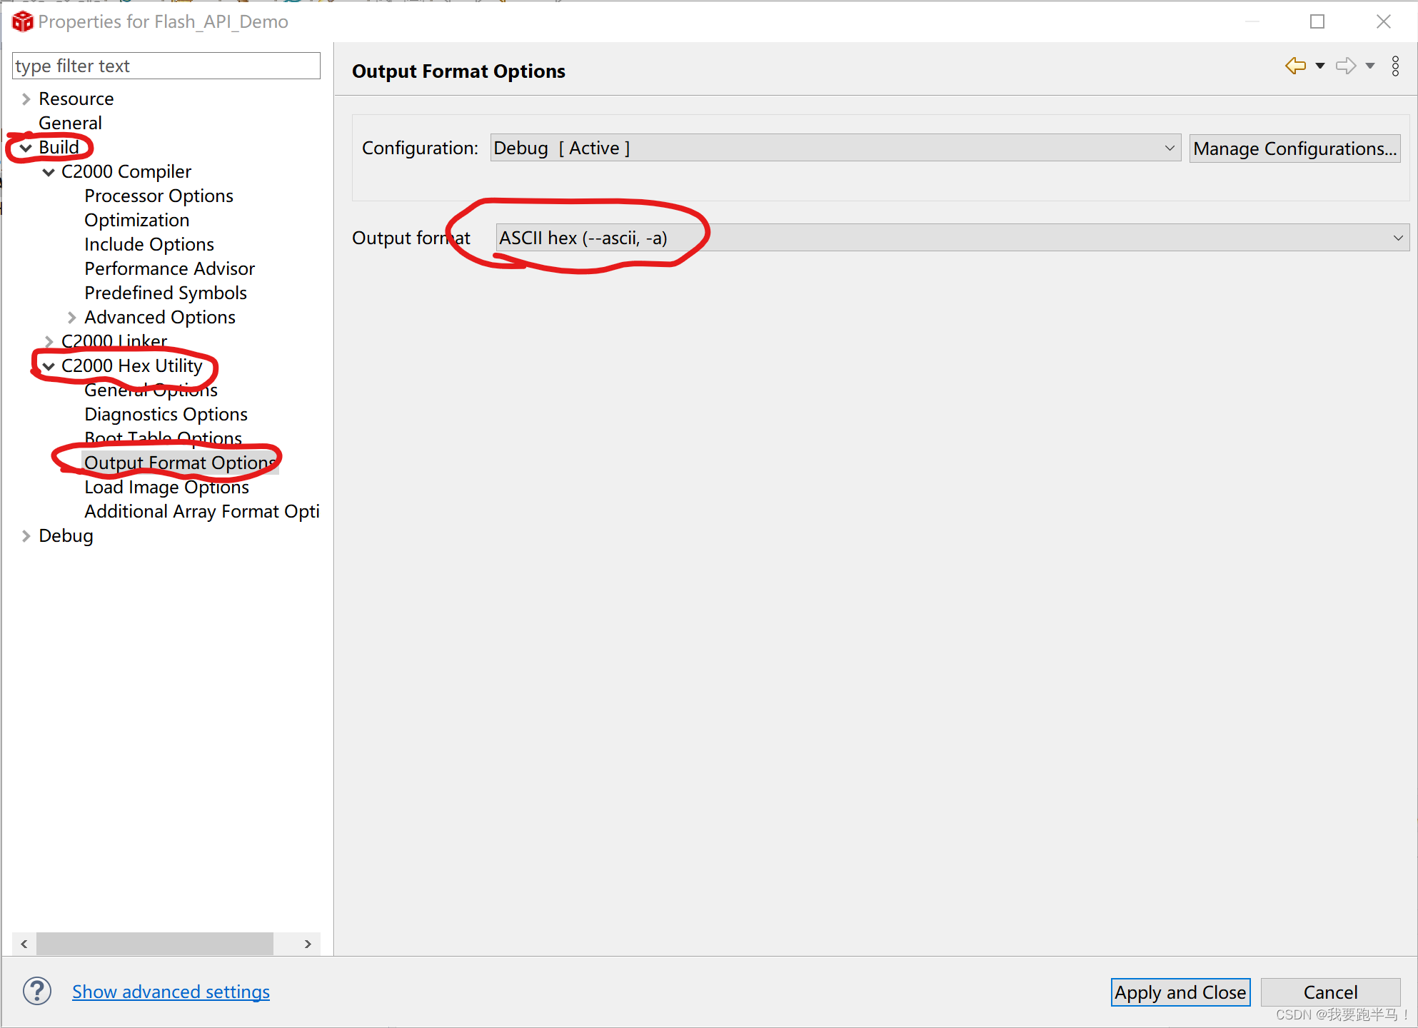Select Load Image Options in tree

pos(166,488)
